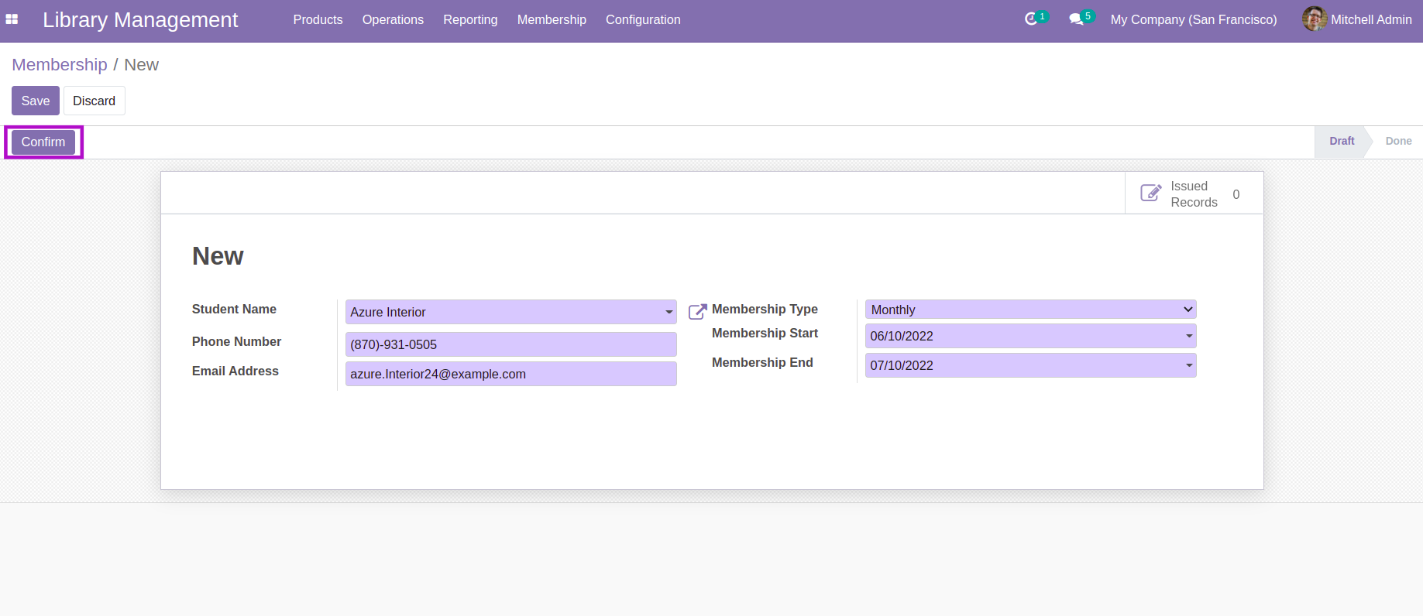This screenshot has height=616, width=1423.
Task: Click the Phone Number label
Action: coord(236,341)
